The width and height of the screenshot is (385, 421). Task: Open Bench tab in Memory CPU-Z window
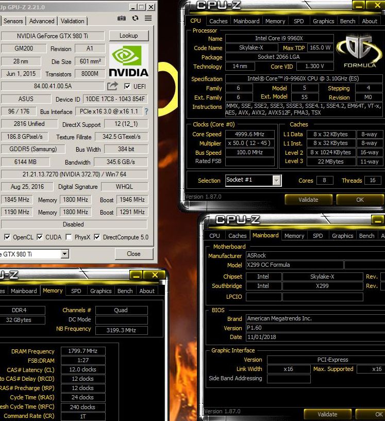(125, 291)
